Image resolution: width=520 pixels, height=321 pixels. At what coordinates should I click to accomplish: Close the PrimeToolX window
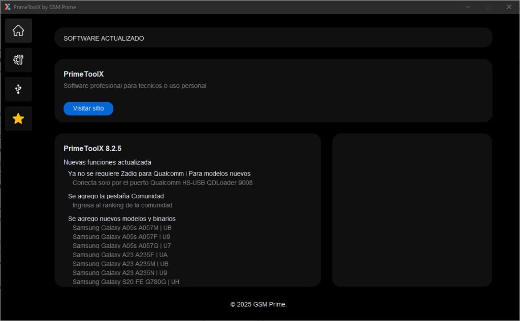[509, 7]
